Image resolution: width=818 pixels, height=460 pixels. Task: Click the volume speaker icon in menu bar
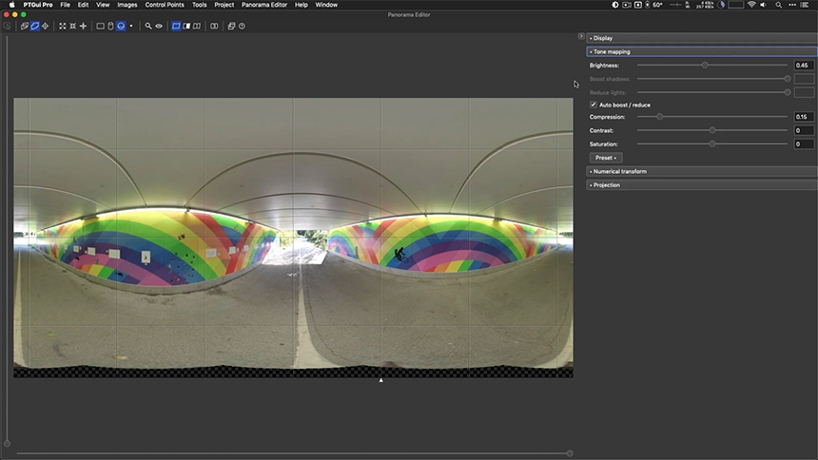coord(763,5)
